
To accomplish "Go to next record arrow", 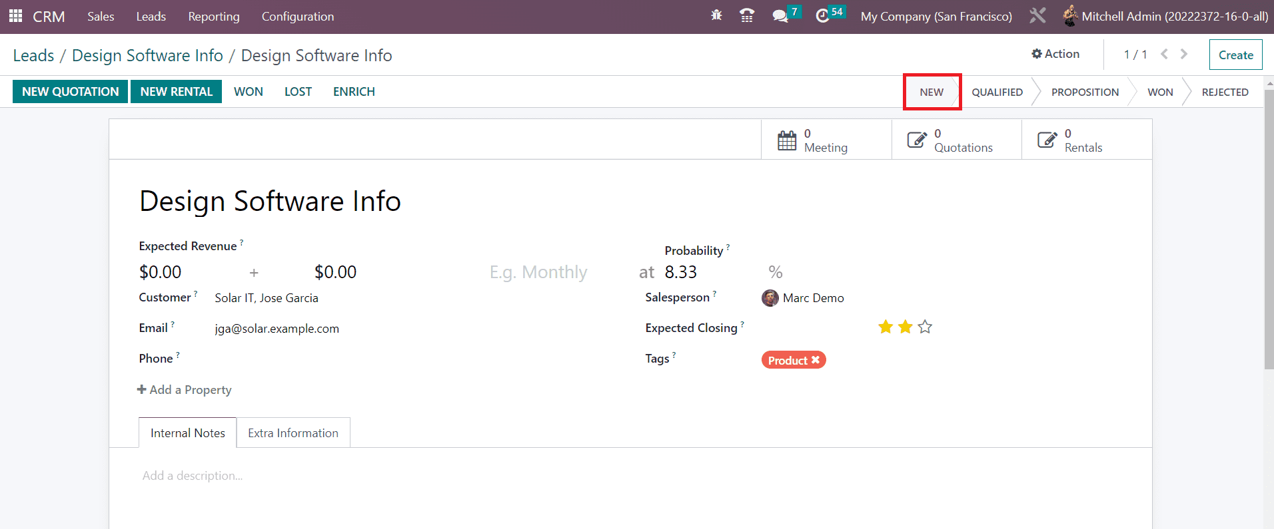I will pyautogui.click(x=1184, y=55).
